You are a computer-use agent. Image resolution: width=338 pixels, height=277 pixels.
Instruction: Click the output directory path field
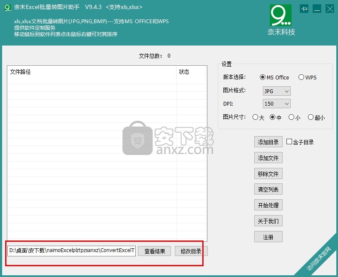click(72, 250)
